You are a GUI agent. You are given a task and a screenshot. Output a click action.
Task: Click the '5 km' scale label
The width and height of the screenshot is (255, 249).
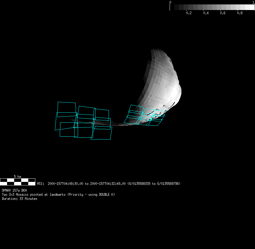pos(17,177)
